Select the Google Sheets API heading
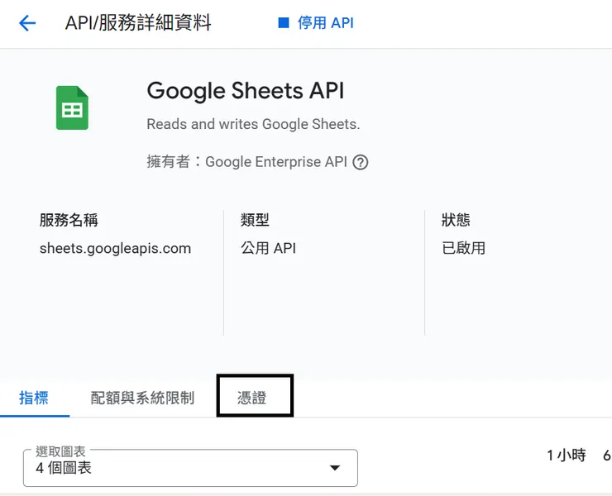The height and width of the screenshot is (496, 612). coord(246,91)
